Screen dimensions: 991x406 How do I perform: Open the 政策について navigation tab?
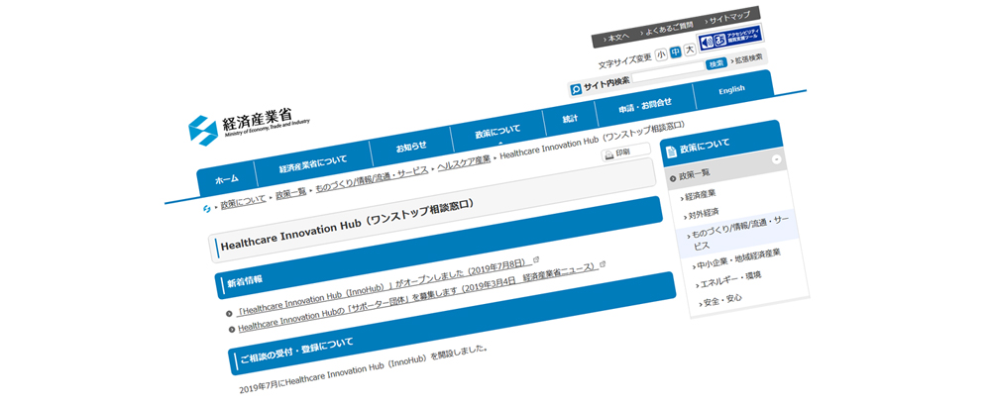496,130
